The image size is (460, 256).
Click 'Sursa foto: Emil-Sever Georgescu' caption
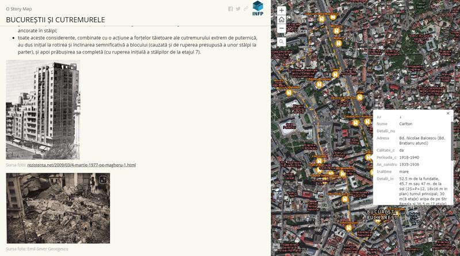click(37, 249)
